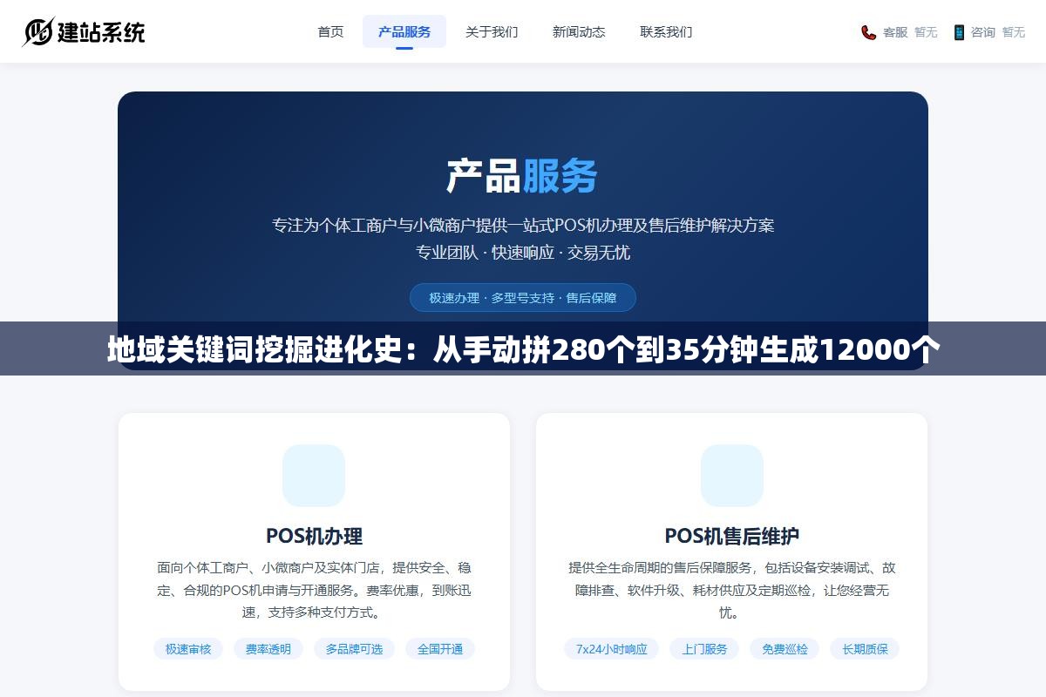Click the 专业团队 · 快速响应 · 交易无忧 line
The width and height of the screenshot is (1046, 697).
tap(523, 253)
